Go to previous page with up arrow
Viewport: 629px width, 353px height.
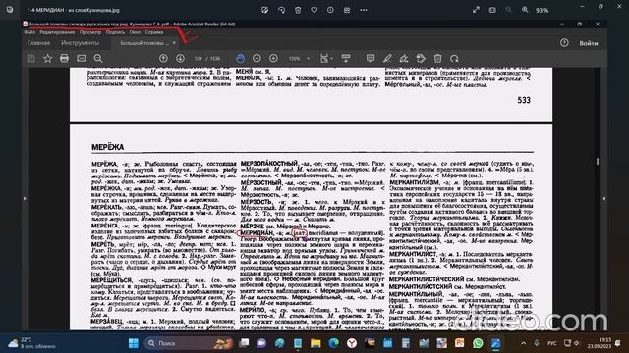163,59
